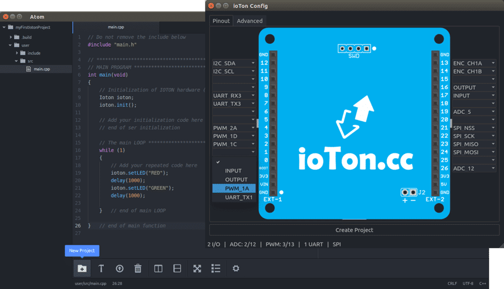Open the PWM_1D pin 3 dropdown
Viewport: 504px width, 289px height.
tap(234, 136)
